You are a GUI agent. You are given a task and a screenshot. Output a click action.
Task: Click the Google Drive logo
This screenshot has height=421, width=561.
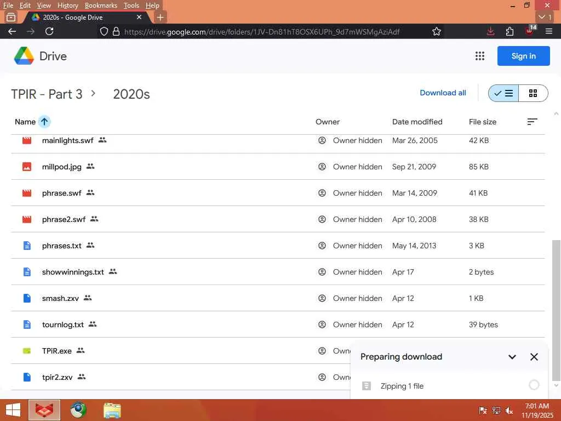[24, 56]
